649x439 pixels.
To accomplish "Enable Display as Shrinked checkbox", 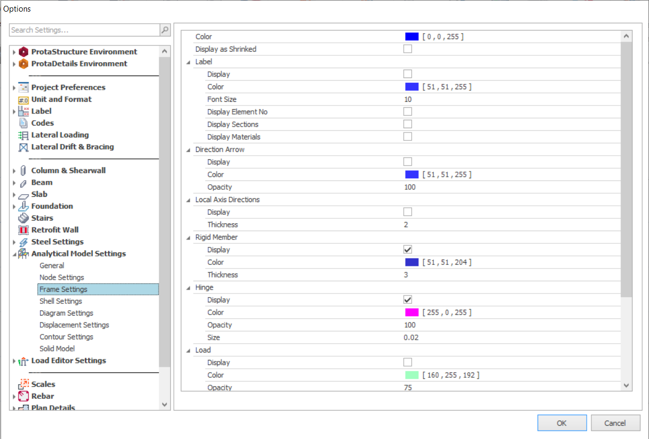I will pos(407,49).
